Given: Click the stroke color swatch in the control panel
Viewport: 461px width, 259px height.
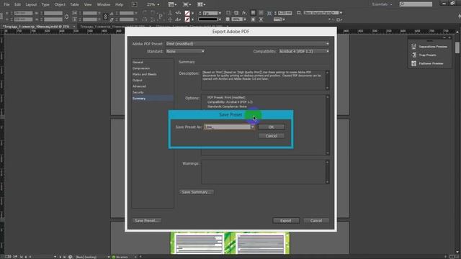Looking at the screenshot, I should 187,19.
